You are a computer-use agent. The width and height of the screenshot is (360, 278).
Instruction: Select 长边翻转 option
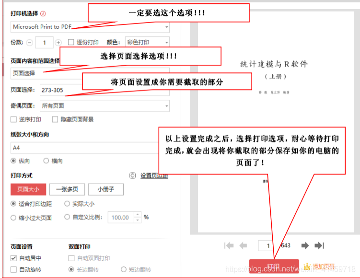pyautogui.click(x=71, y=269)
